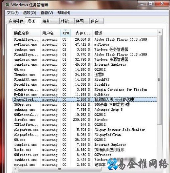Select the AlipaySafe process row
Image resolution: width=170 pixels, height=173 pixels.
tap(85, 135)
